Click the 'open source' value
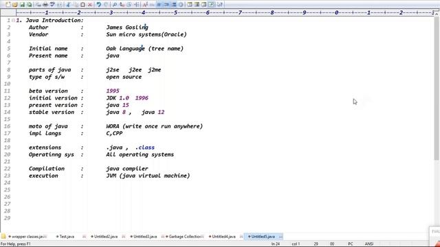Viewport: 440px width, 247px height. (124, 77)
